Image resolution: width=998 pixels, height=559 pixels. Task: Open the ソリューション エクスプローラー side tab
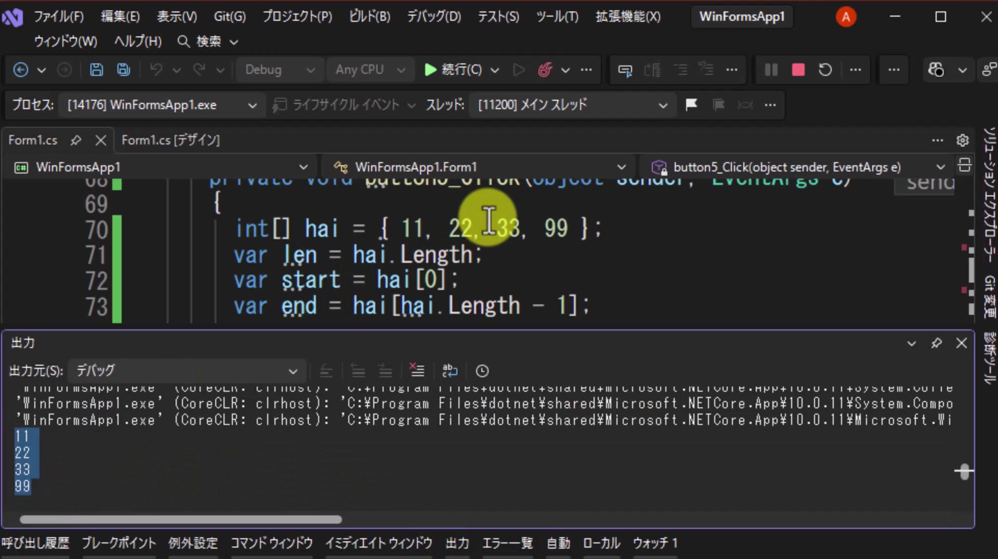click(x=989, y=196)
